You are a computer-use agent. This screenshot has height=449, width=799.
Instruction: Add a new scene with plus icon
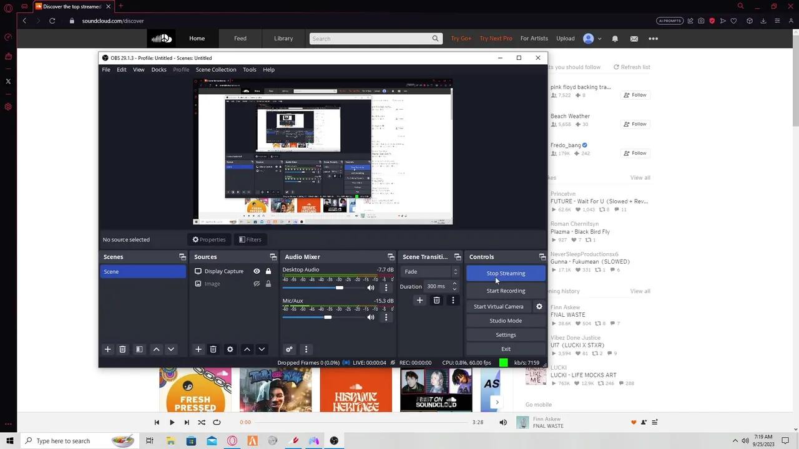[107, 349]
